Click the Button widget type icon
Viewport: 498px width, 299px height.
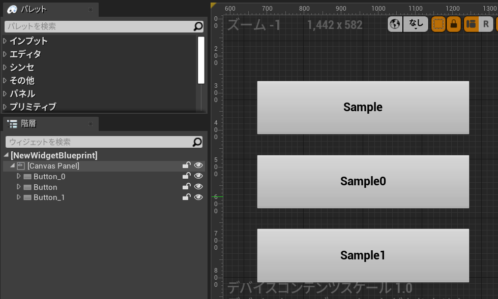[27, 187]
